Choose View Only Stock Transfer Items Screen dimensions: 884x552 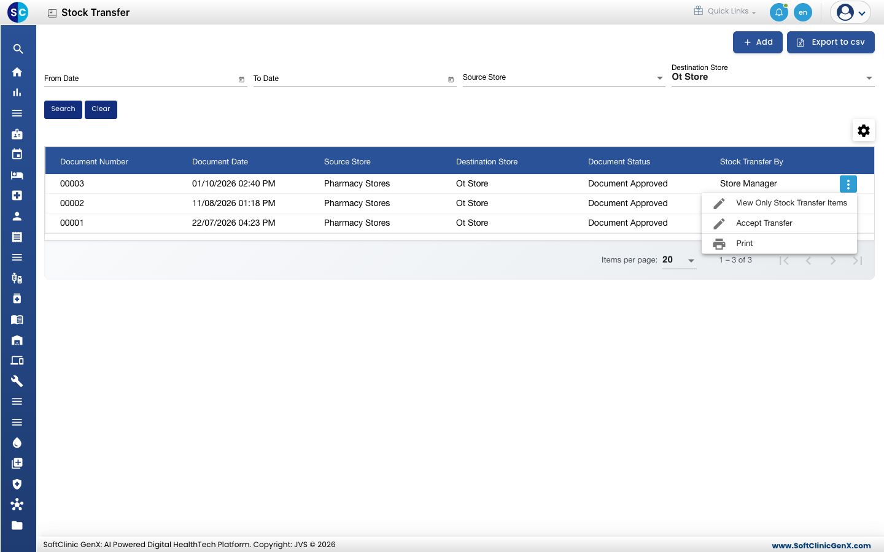coord(779,203)
